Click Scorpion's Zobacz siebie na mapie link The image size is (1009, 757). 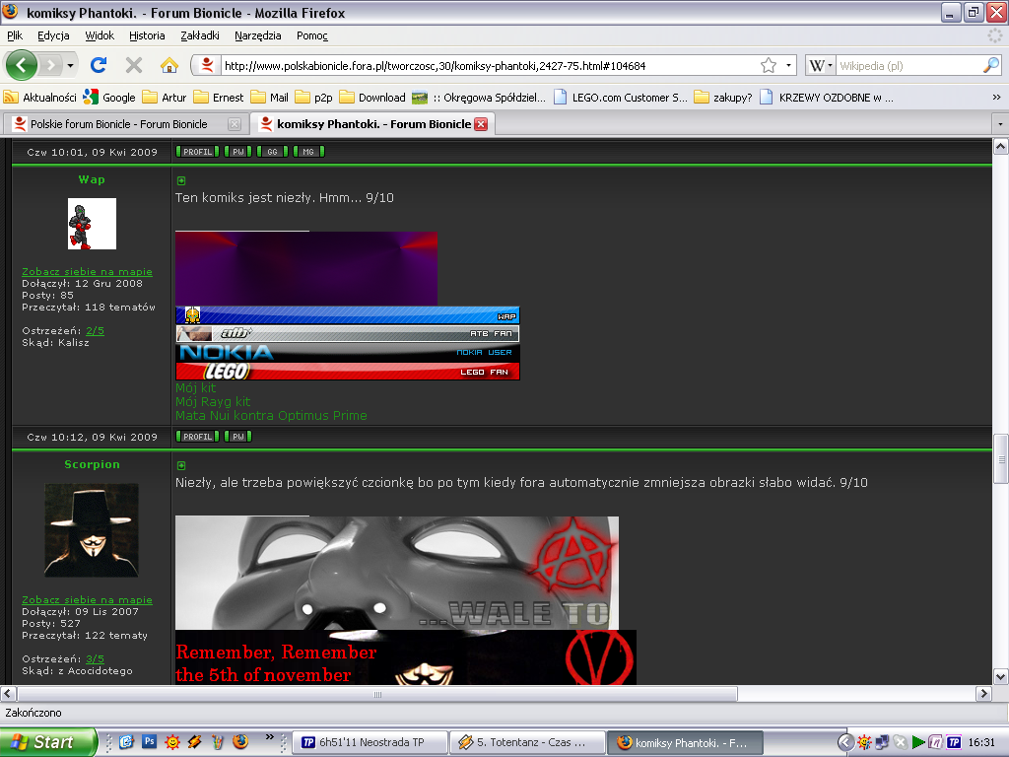87,600
